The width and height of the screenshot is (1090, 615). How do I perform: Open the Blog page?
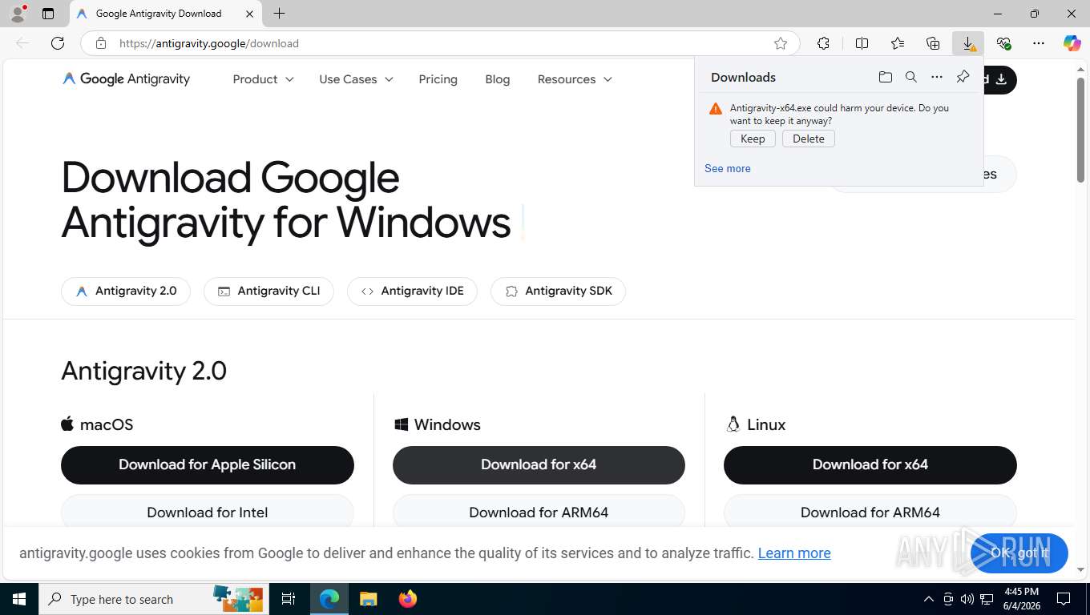[x=497, y=79]
